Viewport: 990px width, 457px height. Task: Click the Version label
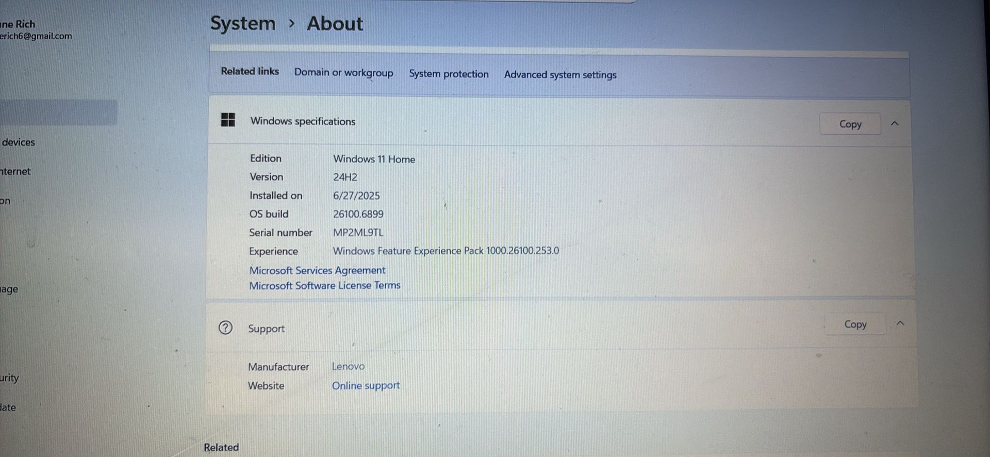(x=266, y=177)
